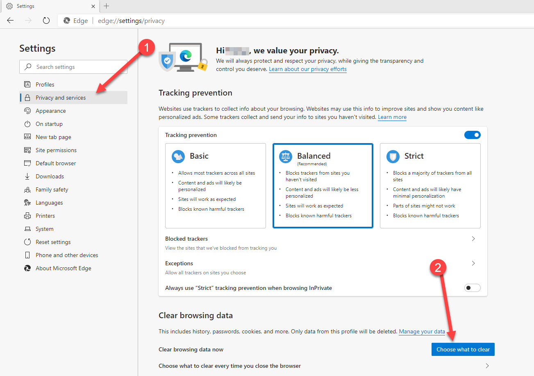
Task: Expand Blocked trackers with its chevron
Action: coord(473,239)
